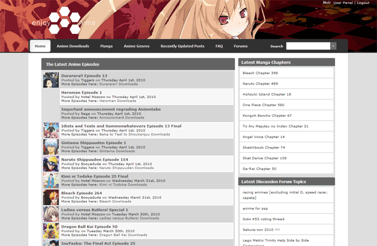Open the Durarara!! Episode 13 thumbnail
This screenshot has height=246, width=377.
51,80
